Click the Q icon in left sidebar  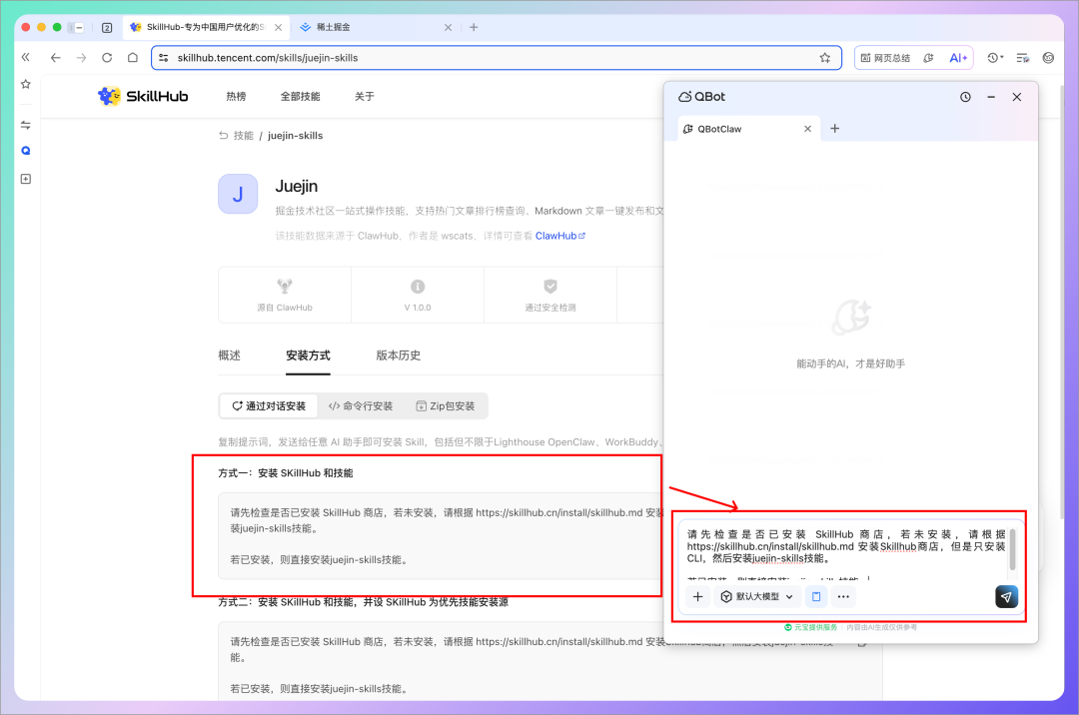(x=26, y=151)
